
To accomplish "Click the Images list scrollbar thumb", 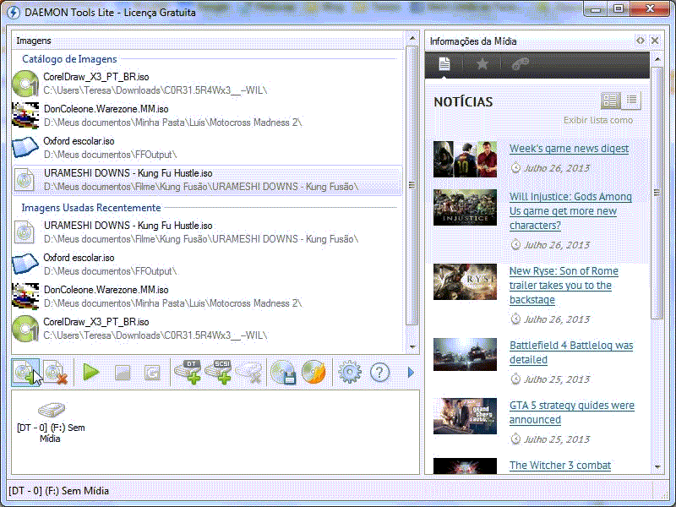I will [x=412, y=185].
